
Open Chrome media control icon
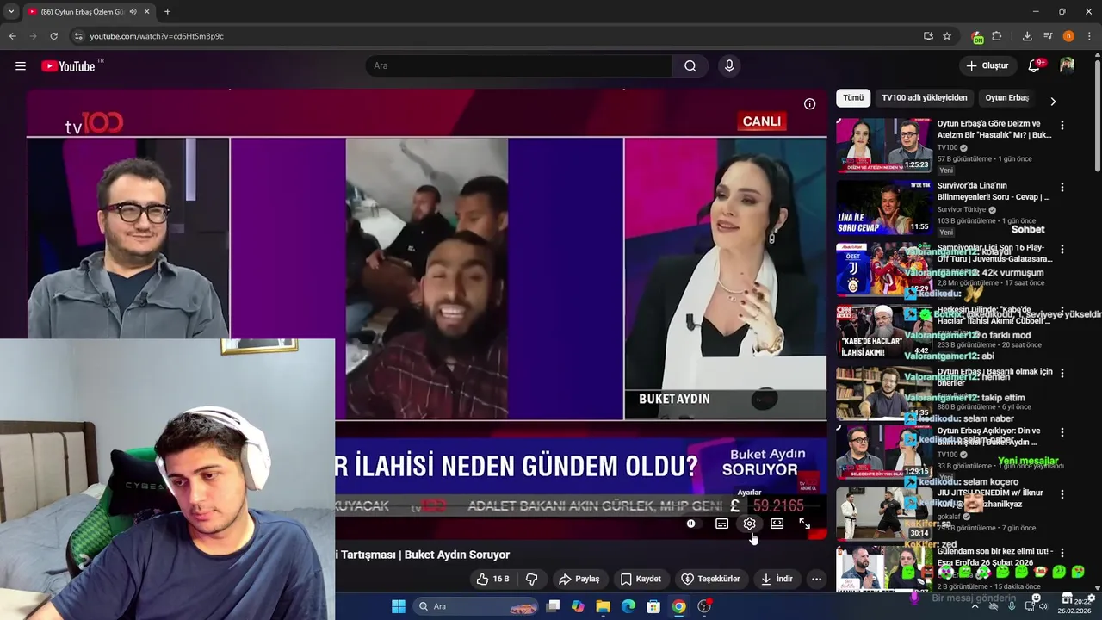[1048, 36]
